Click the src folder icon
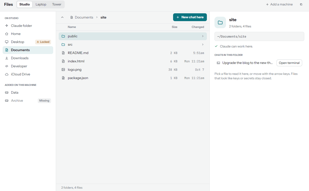 (63, 45)
